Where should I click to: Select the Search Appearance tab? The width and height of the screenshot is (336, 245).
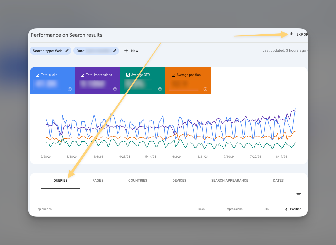[230, 180]
